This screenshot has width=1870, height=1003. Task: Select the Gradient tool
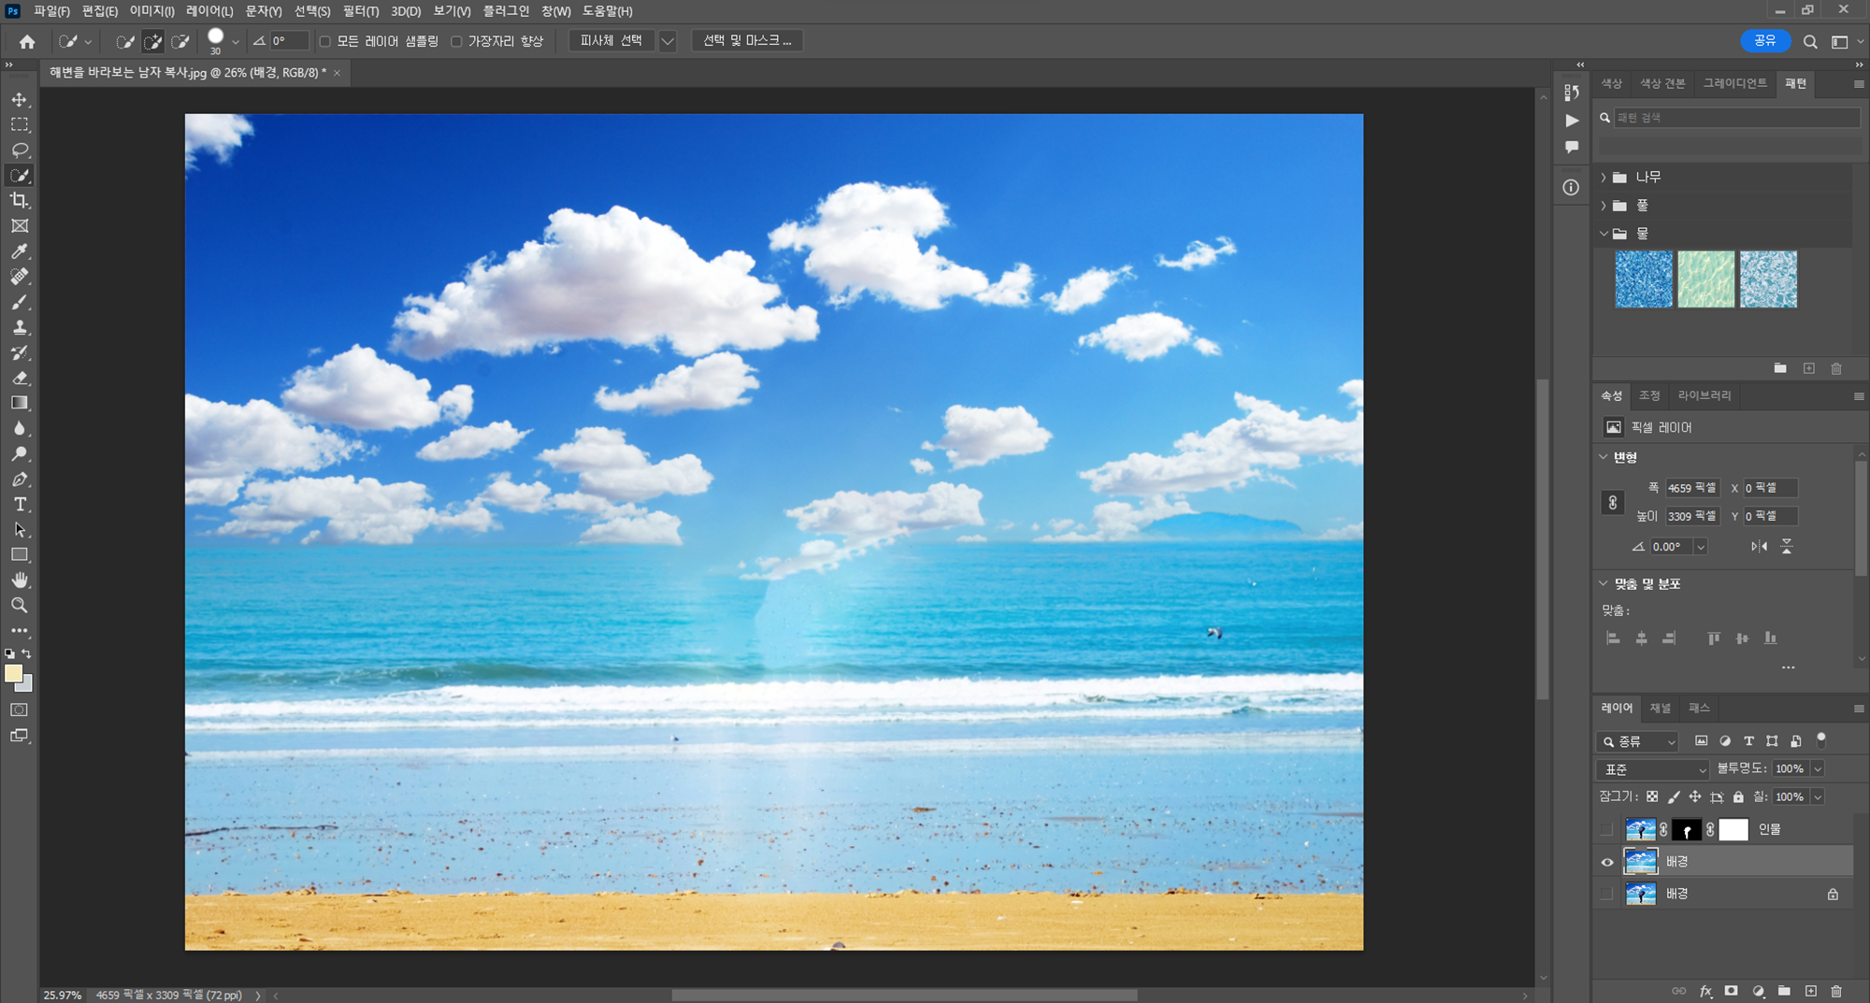[20, 403]
